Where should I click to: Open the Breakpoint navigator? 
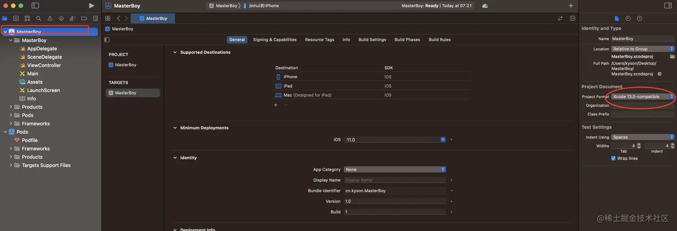coord(84,18)
